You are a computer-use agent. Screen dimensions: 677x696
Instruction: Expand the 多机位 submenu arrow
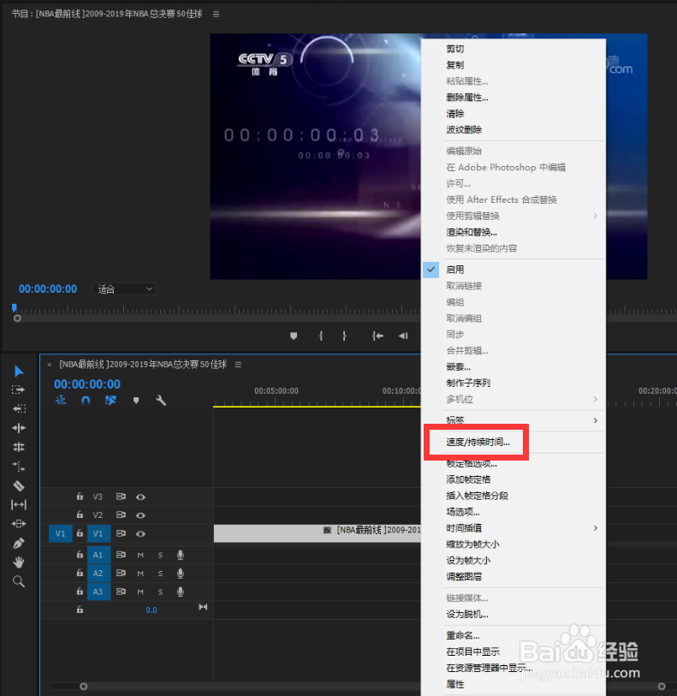596,399
